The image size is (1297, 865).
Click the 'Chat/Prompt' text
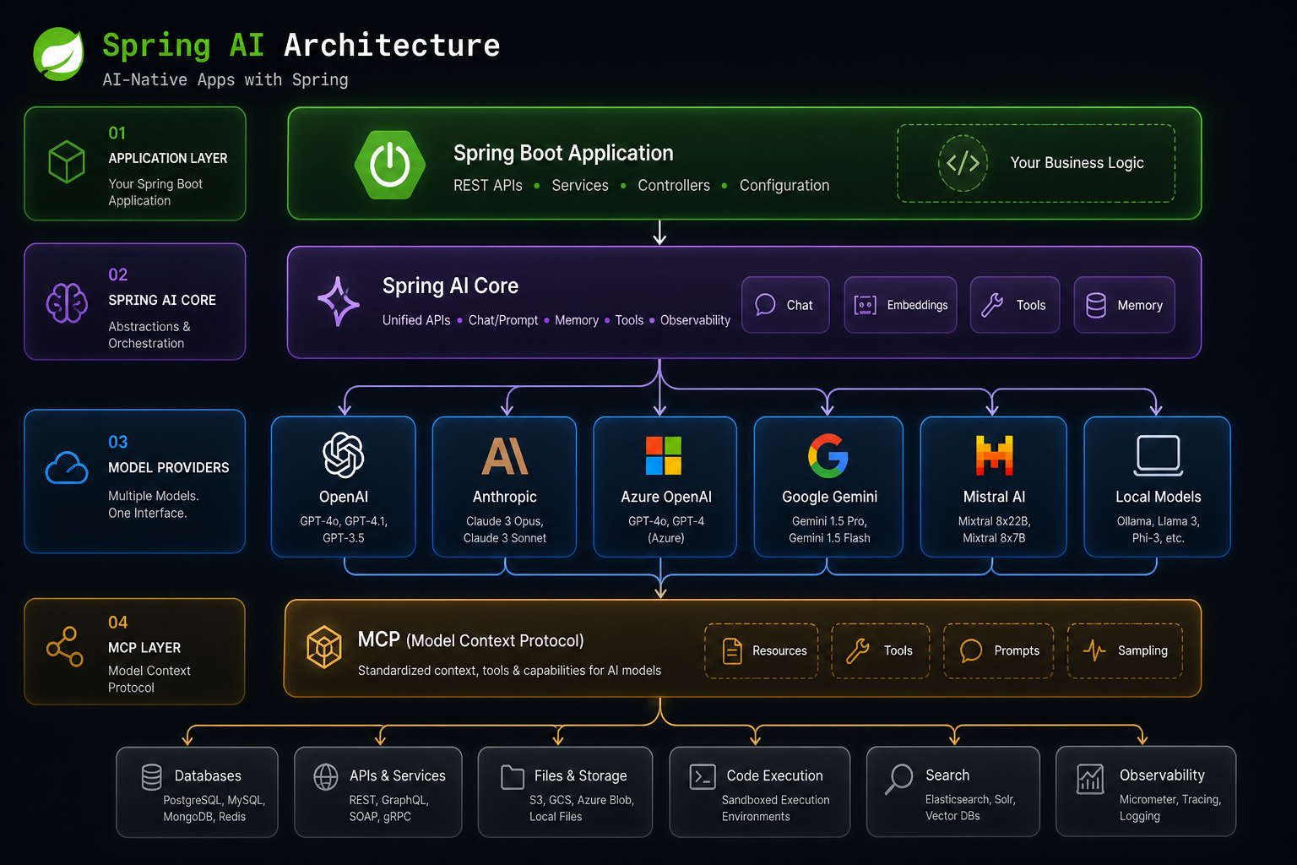point(503,320)
